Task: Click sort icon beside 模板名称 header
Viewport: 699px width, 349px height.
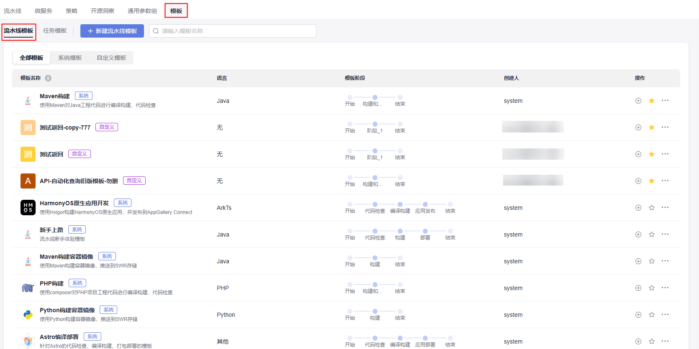Action: tap(48, 78)
